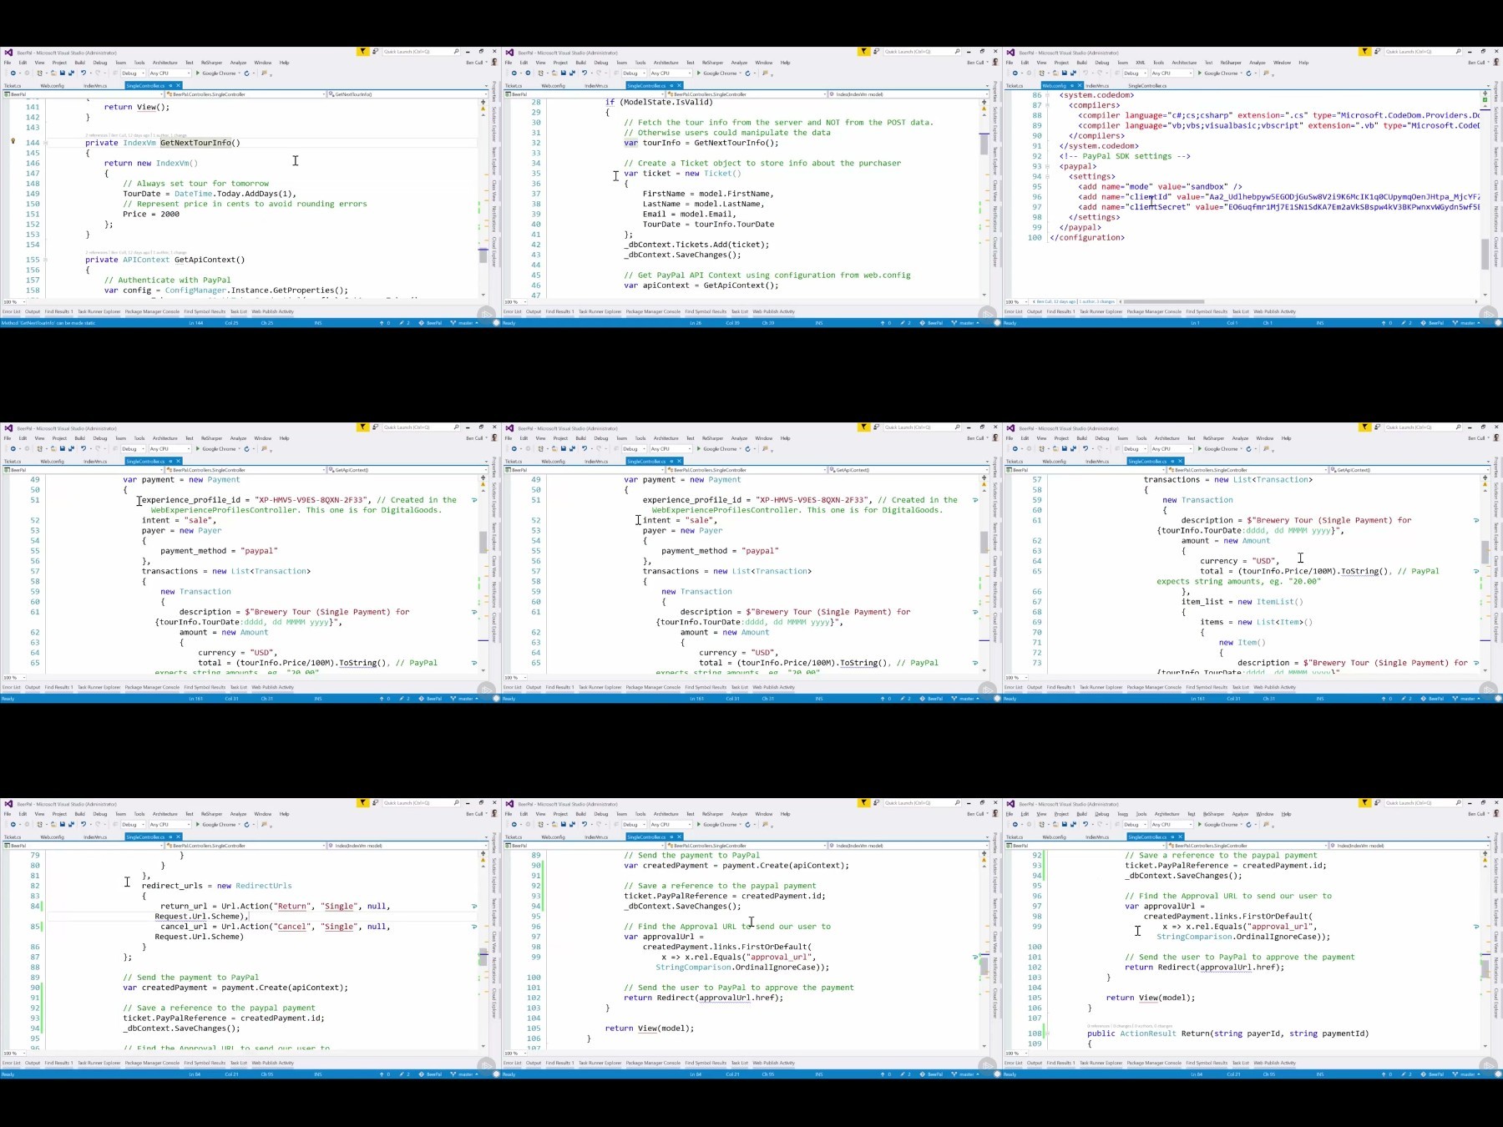Viewport: 1503px width, 1127px height.
Task: Open the XML menu in the menu bar
Action: (x=1140, y=63)
